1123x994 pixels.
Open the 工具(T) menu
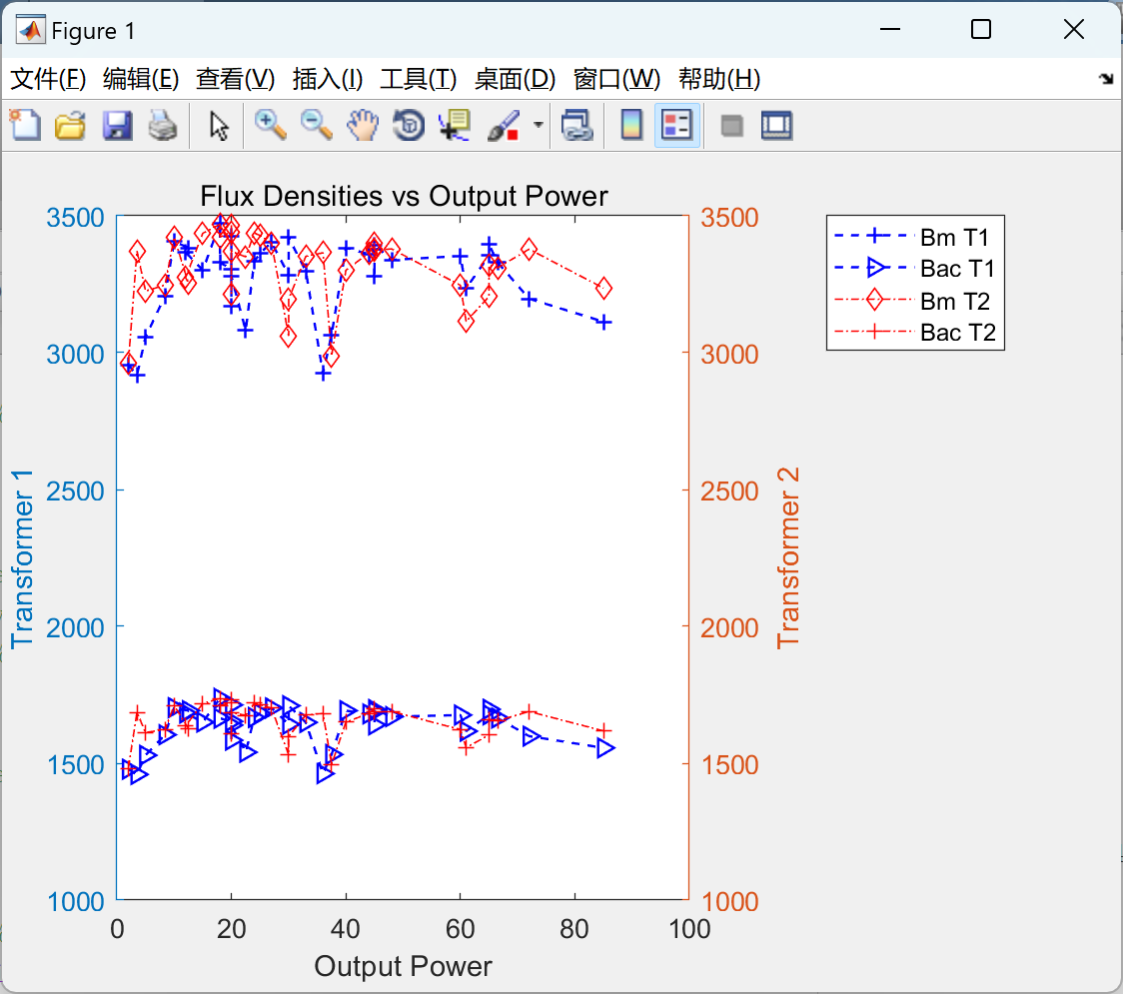[419, 79]
